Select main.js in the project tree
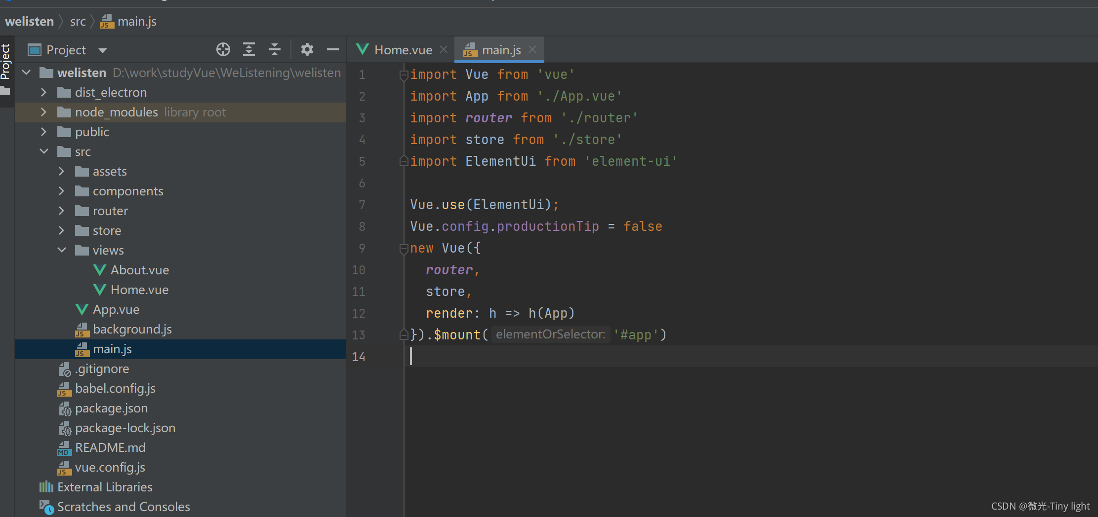This screenshot has height=517, width=1098. coord(180,349)
